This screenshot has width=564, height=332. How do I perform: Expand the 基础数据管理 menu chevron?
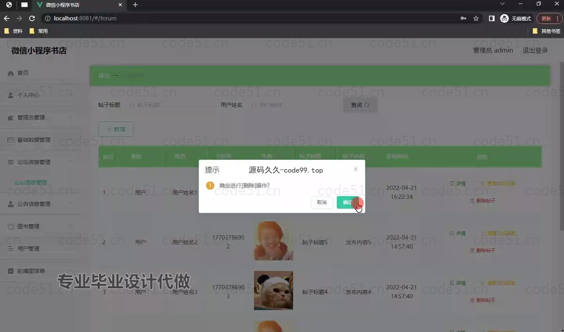[x=70, y=139]
